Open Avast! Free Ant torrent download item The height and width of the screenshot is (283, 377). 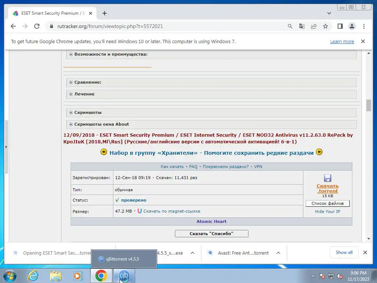click(x=238, y=253)
